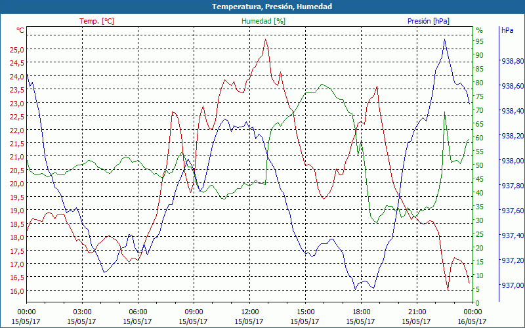Click the 25,0 temperature axis value
The width and height of the screenshot is (525, 328).
pyautogui.click(x=16, y=50)
